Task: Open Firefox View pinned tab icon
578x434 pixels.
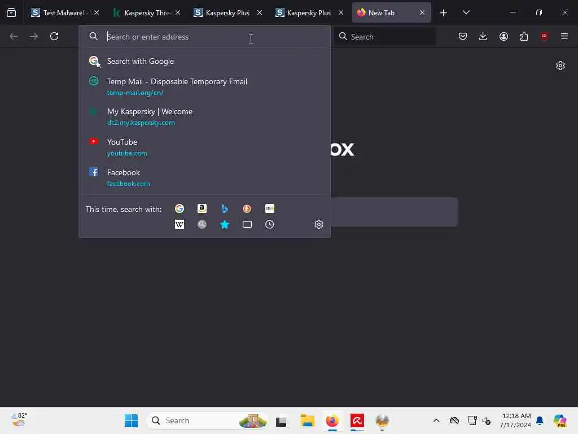Action: click(11, 12)
